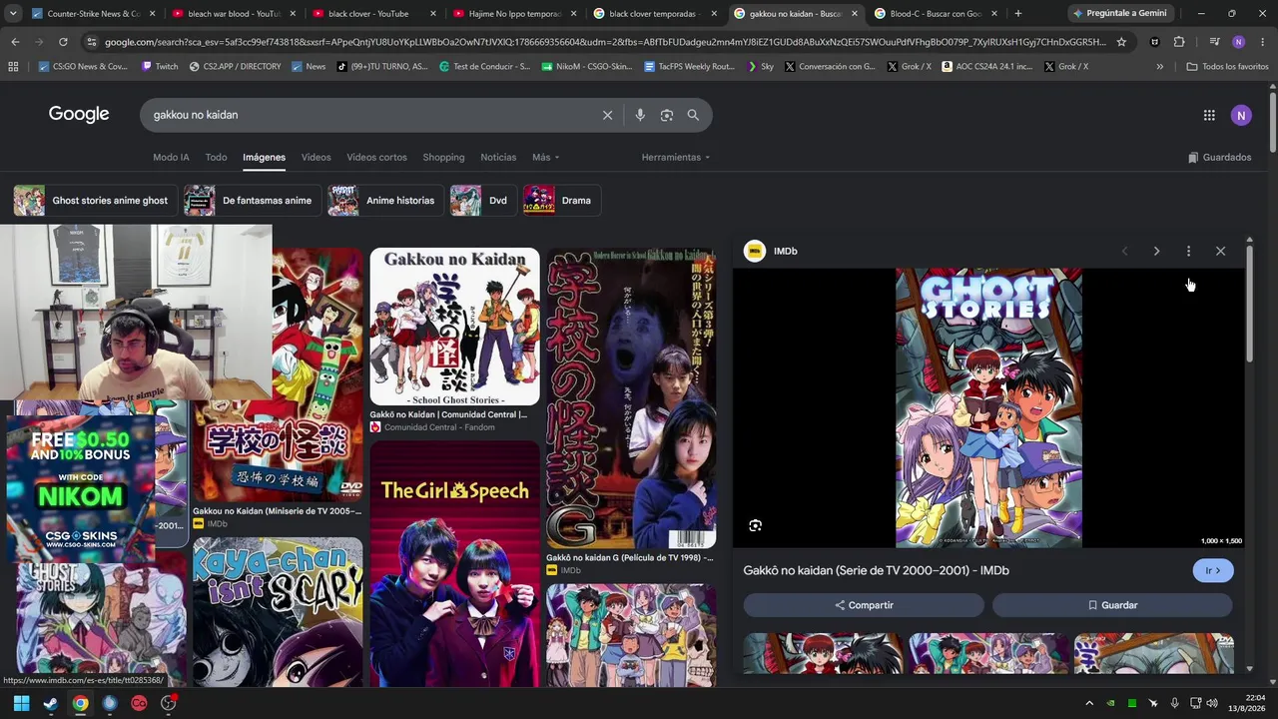Switch to the Videos results tab
The width and height of the screenshot is (1278, 719).
click(x=316, y=157)
